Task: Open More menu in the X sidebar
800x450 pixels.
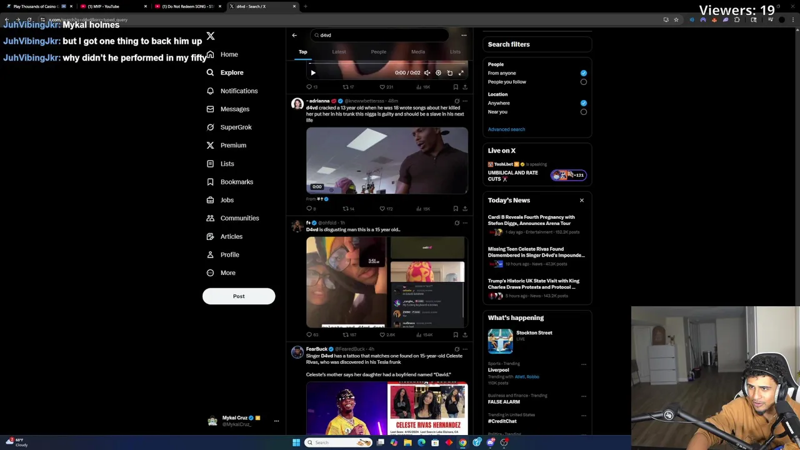Action: (x=221, y=272)
